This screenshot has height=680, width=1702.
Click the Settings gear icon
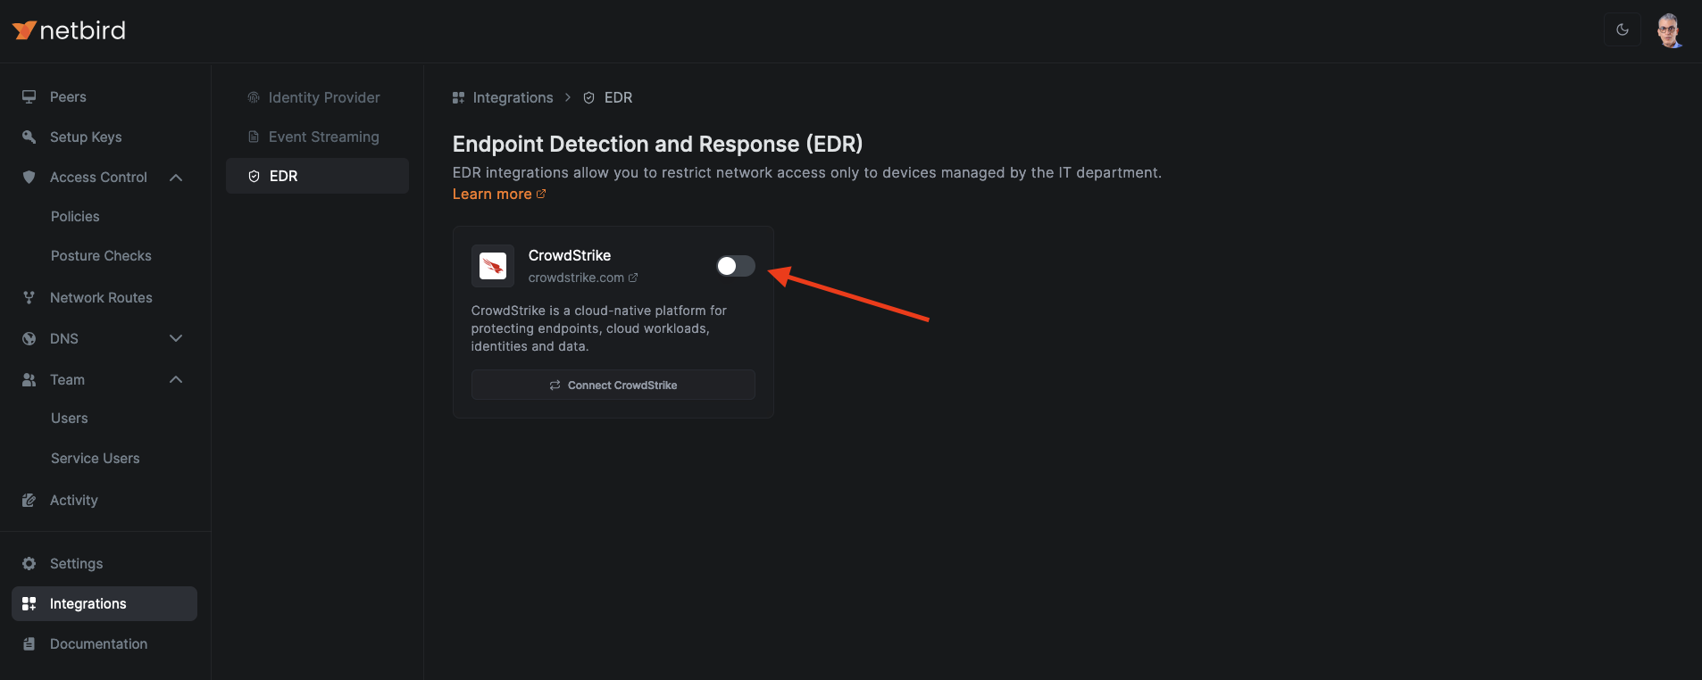click(29, 563)
